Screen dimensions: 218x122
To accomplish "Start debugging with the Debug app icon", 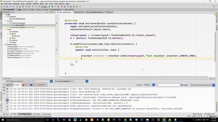I will click(52, 6).
